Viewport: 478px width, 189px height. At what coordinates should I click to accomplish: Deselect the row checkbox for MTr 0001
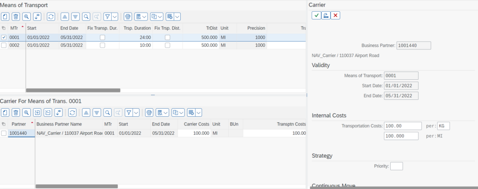4,37
